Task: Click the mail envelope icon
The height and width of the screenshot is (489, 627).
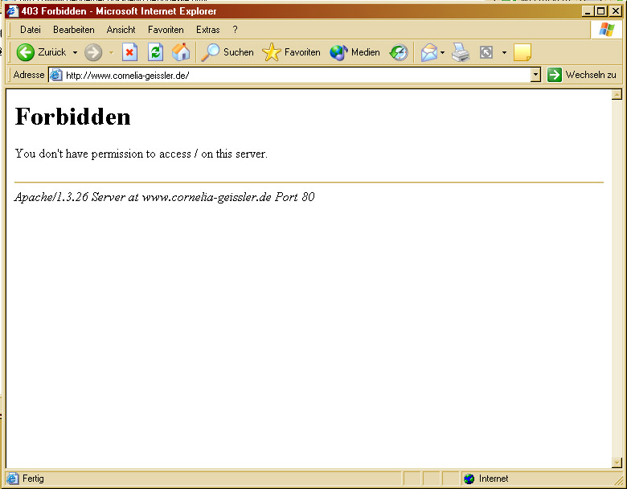Action: 428,52
